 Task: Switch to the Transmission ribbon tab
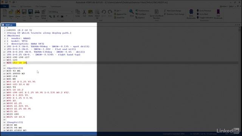(x=56, y=6)
